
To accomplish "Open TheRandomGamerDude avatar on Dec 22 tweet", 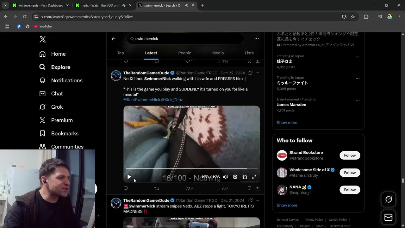I will coord(116,76).
